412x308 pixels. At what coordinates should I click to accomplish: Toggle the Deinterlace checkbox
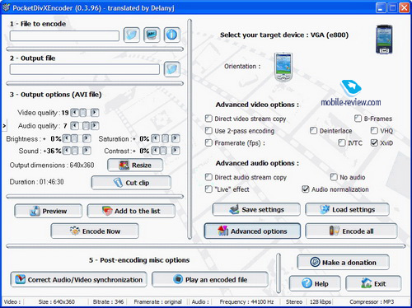313,131
